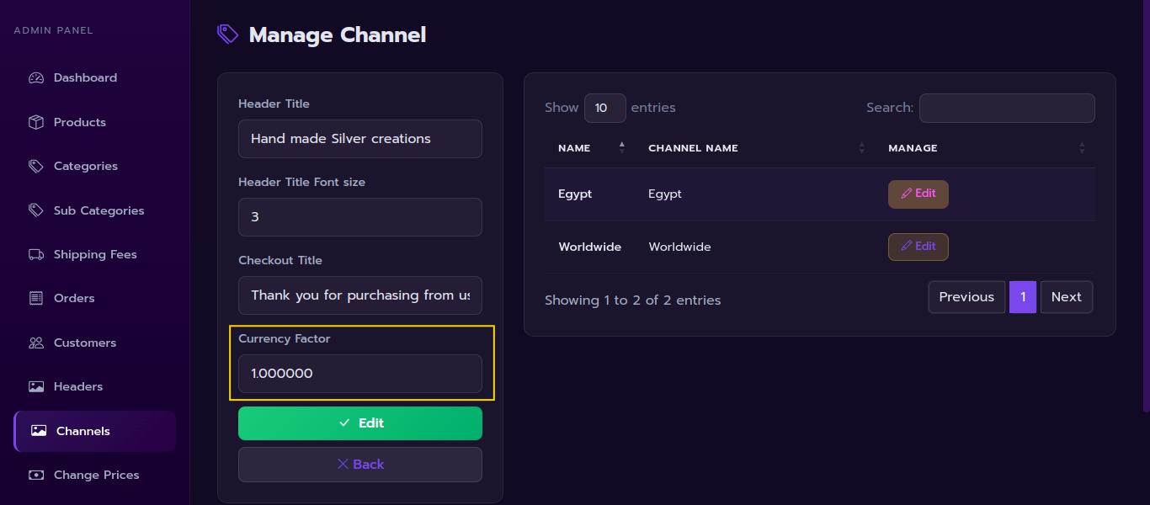Click the tags icon beside Manage Channel
This screenshot has width=1150, height=505.
227,35
